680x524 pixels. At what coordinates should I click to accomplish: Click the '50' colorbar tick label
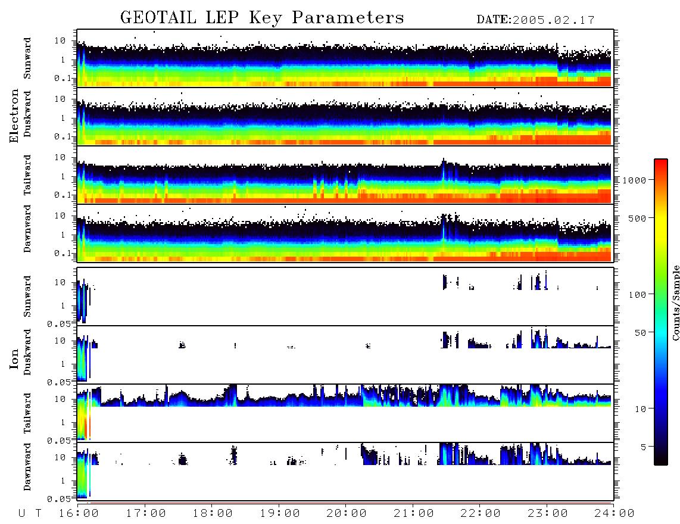click(x=640, y=333)
